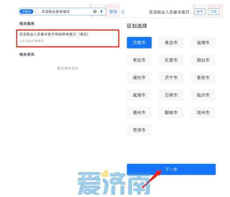The image size is (230, 197).
Task: Clear the search text with the X icon
Action: [x=95, y=11]
